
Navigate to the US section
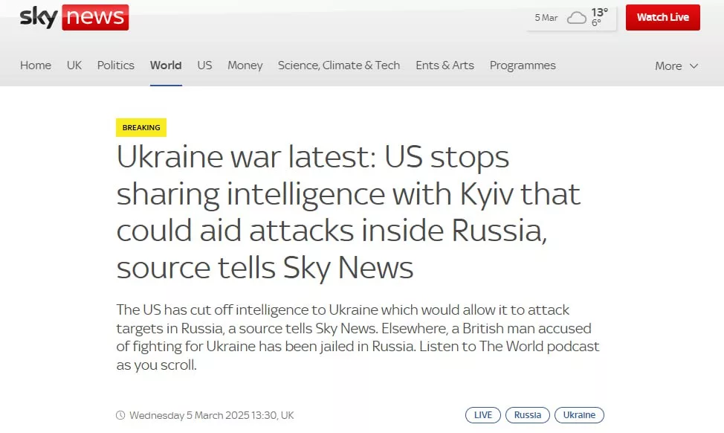click(204, 65)
